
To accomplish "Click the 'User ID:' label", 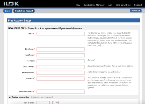I will 31,34.
